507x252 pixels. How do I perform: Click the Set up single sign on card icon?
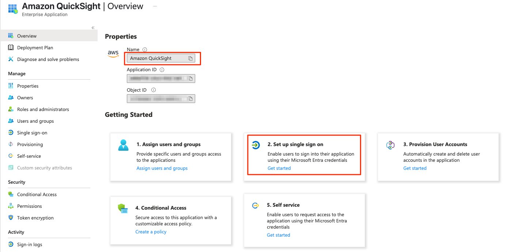pos(256,145)
